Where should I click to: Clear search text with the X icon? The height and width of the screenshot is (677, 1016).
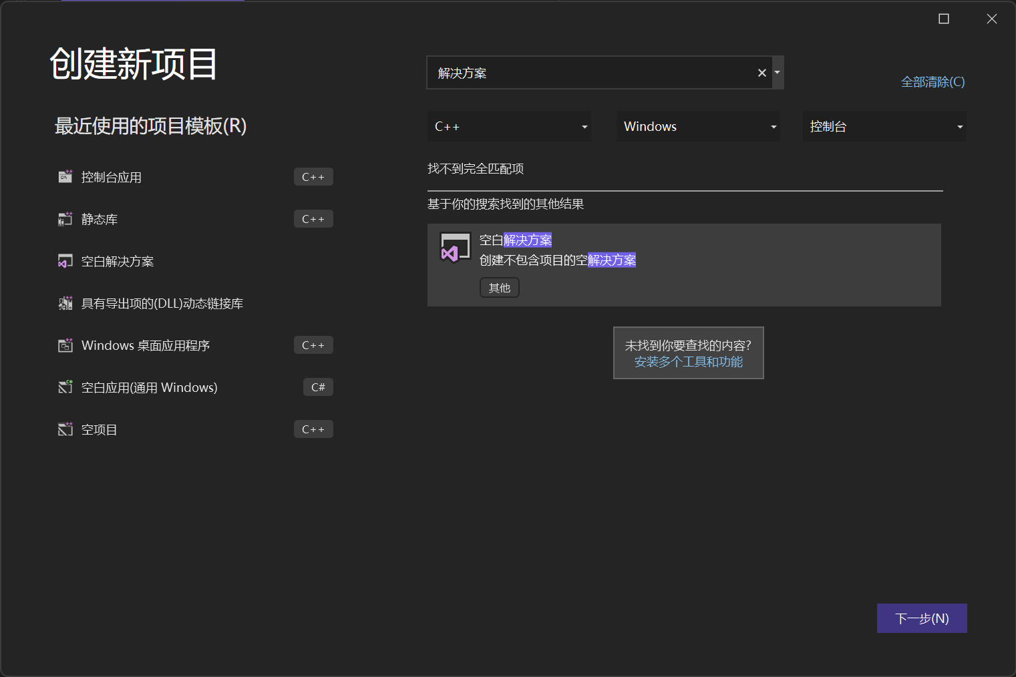[x=762, y=73]
